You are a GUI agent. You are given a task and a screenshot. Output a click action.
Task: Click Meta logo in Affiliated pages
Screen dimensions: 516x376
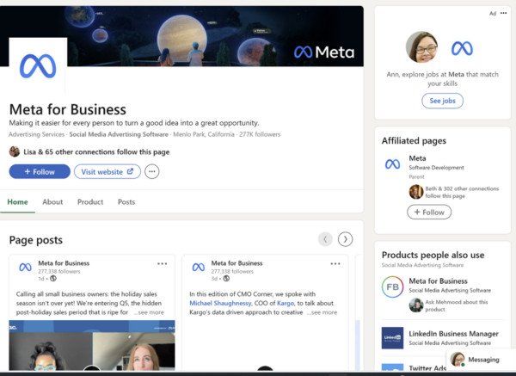(x=393, y=164)
